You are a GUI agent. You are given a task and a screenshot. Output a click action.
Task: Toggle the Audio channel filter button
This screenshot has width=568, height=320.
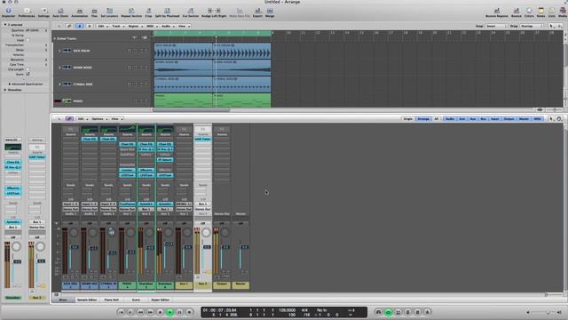tap(450, 119)
